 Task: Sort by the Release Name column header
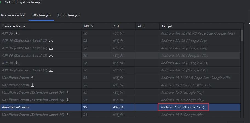14,26
